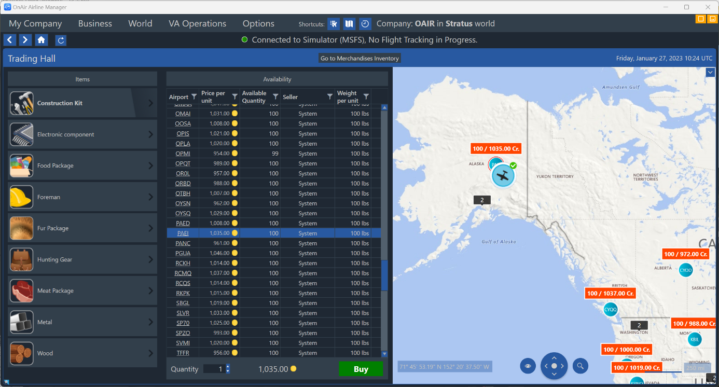Click the CYOD airport marker on map
This screenshot has width=719, height=387.
click(685, 270)
